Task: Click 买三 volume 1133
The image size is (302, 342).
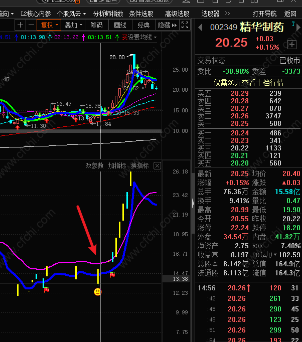Action: click(273, 148)
